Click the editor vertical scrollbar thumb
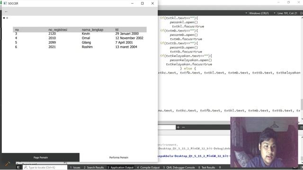 point(302,104)
